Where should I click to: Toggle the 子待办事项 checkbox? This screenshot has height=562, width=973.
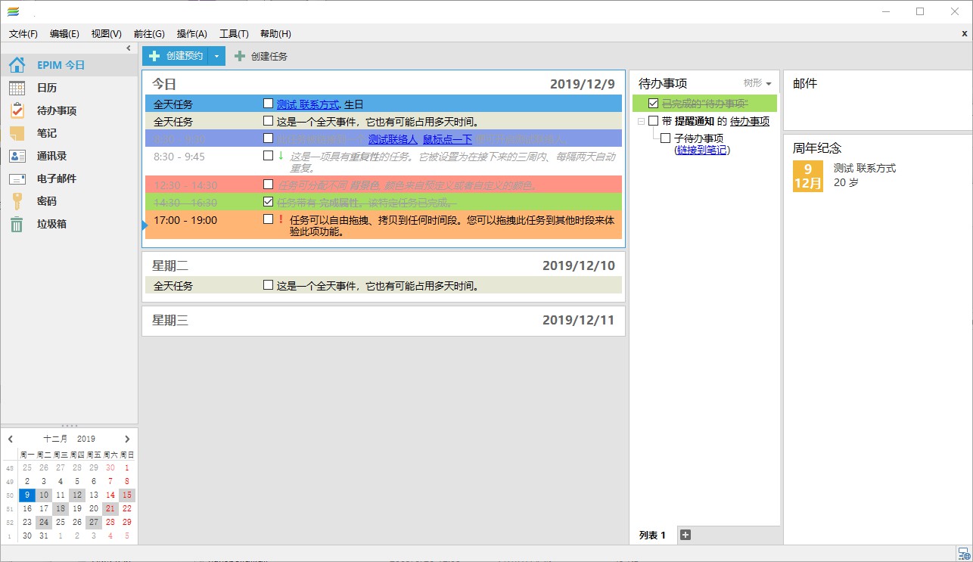(666, 138)
